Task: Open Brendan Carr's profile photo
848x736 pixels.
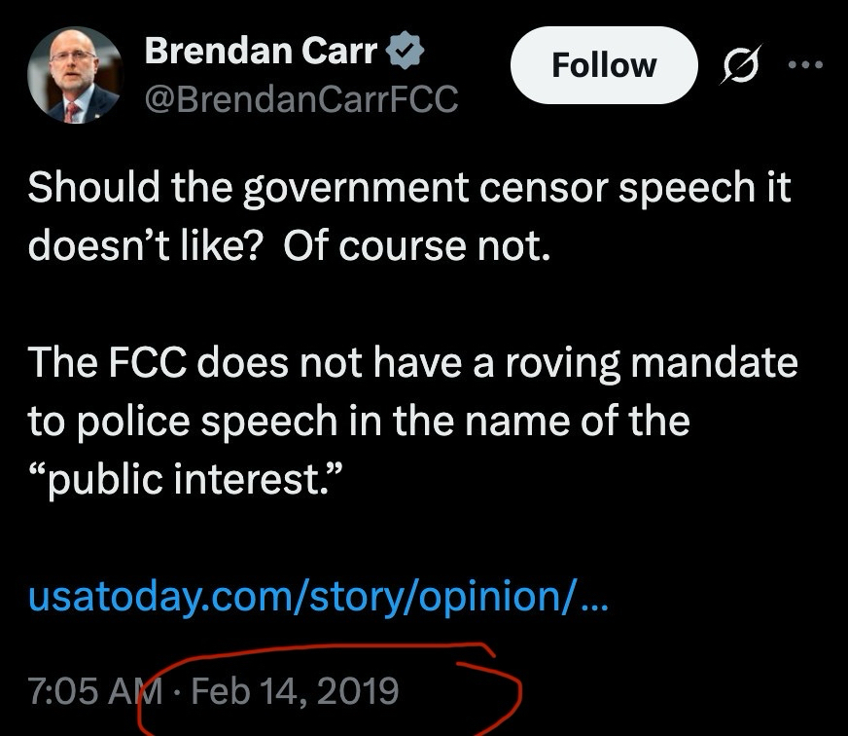Action: tap(74, 76)
